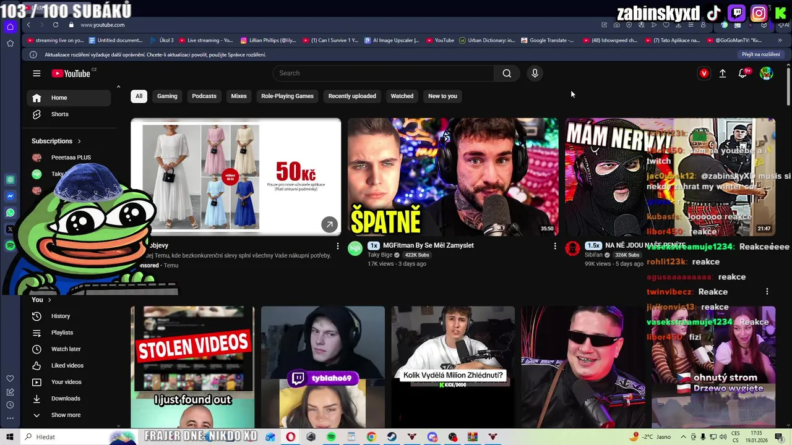Open the Sibiřan channel link

tap(593, 255)
